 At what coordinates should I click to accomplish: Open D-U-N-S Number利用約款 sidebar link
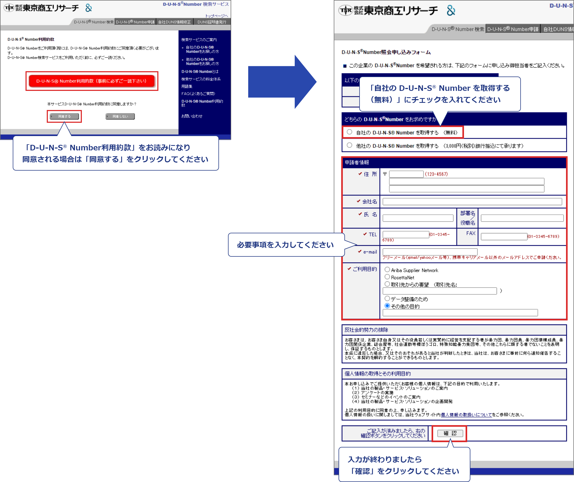(202, 103)
